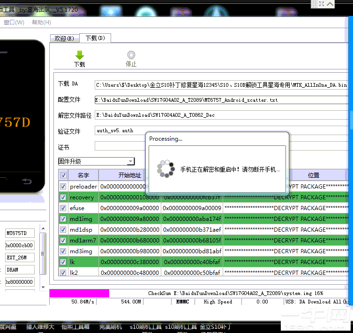The height and width of the screenshot is (333, 353).
Task: Click the USB: DA Download All status cell
Action: pos(316,302)
